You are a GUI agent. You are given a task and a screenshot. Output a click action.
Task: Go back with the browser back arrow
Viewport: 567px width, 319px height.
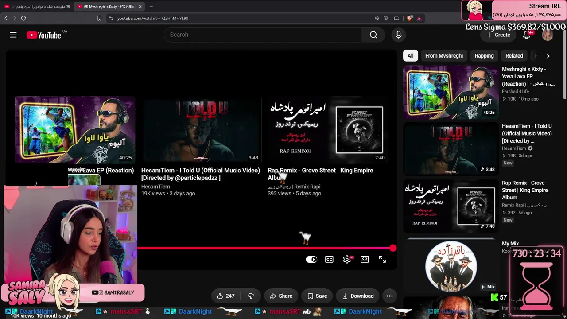pyautogui.click(x=6, y=18)
